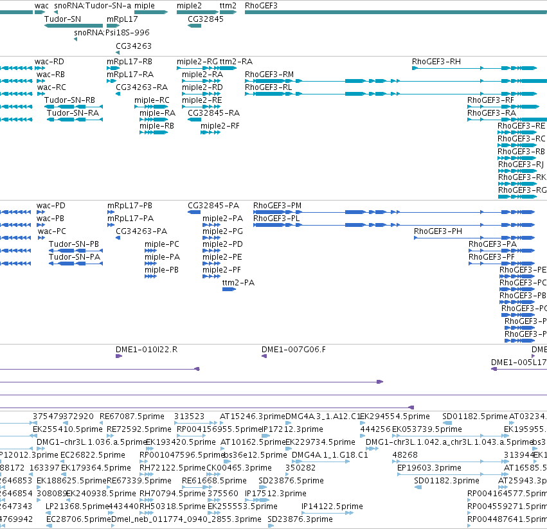Select EST EP19603.3prime
The height and width of the screenshot is (529, 547).
[453, 474]
